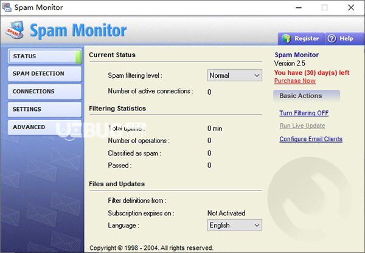Open Configure Email Clients link
The width and height of the screenshot is (365, 253).
click(311, 139)
